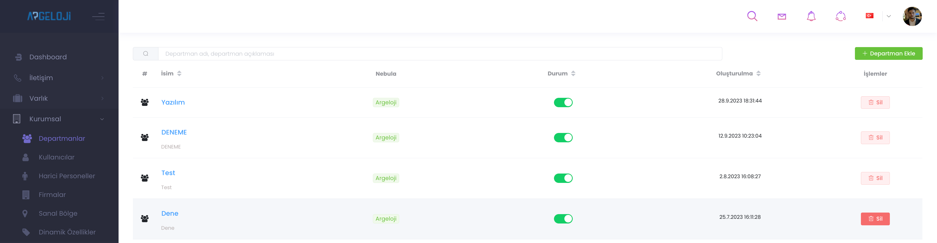937x243 pixels.
Task: Open the mail envelope icon
Action: tap(782, 16)
